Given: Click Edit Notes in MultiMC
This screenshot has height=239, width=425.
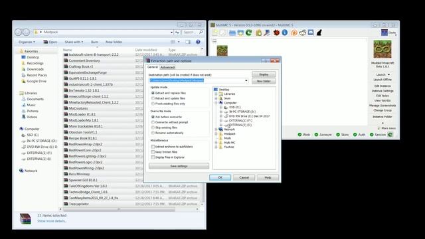Looking at the screenshot, I should tap(382, 96).
